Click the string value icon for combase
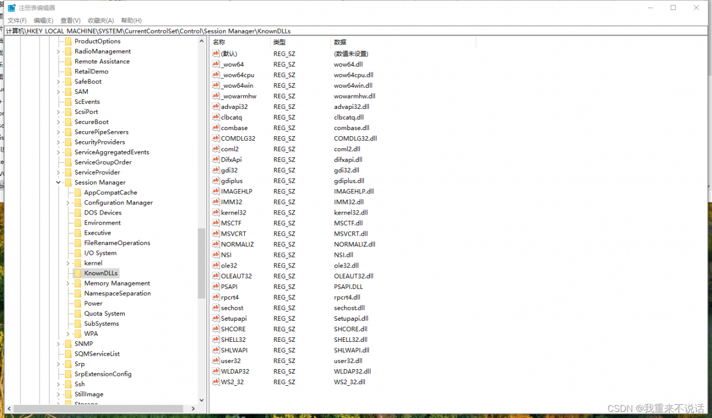Image resolution: width=712 pixels, height=418 pixels. [x=216, y=127]
